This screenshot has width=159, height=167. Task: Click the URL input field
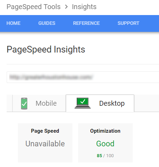point(83,77)
